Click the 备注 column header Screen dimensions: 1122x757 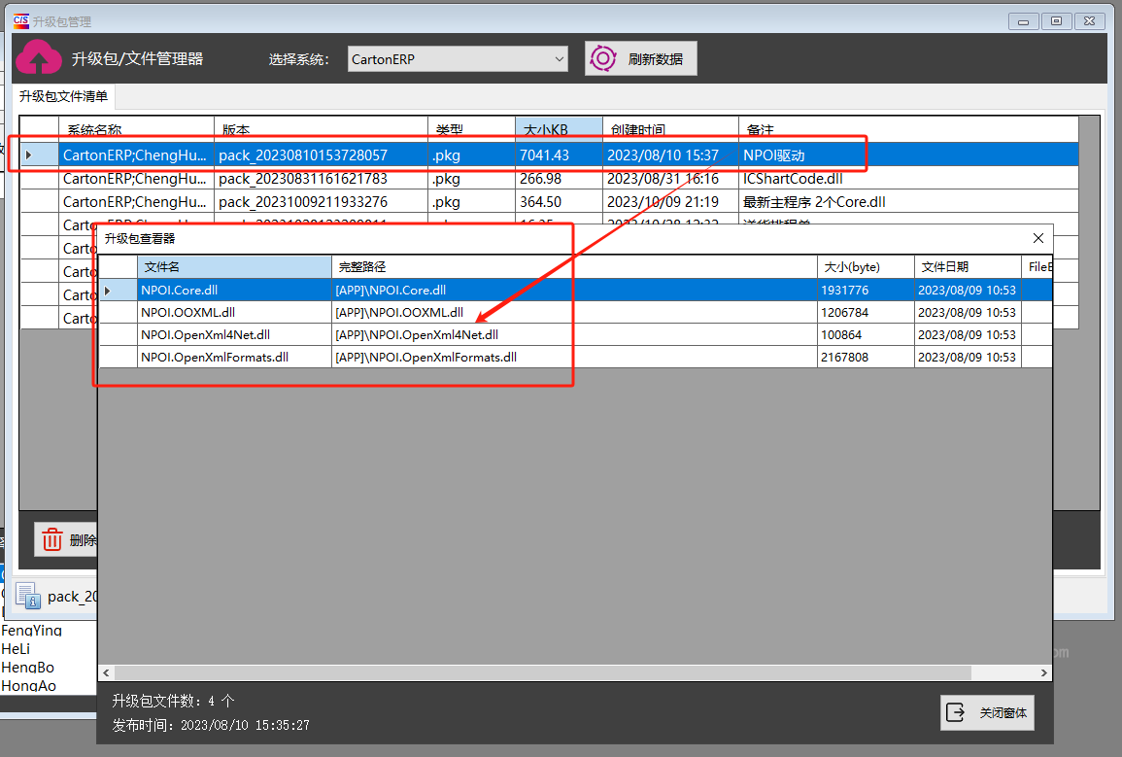click(x=908, y=129)
